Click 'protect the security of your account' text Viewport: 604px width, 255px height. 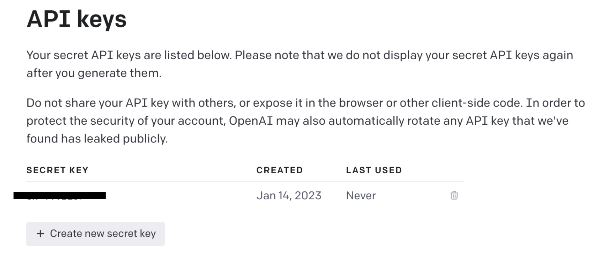click(126, 121)
